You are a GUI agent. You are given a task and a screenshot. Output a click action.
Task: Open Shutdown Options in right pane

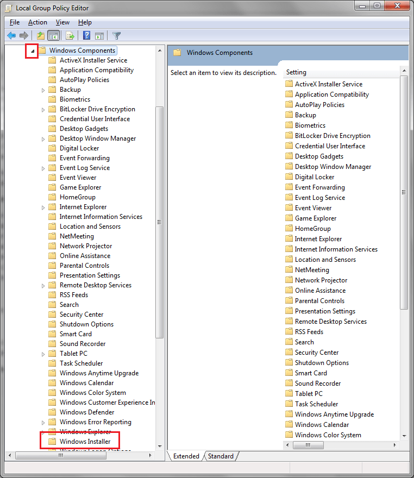(322, 363)
